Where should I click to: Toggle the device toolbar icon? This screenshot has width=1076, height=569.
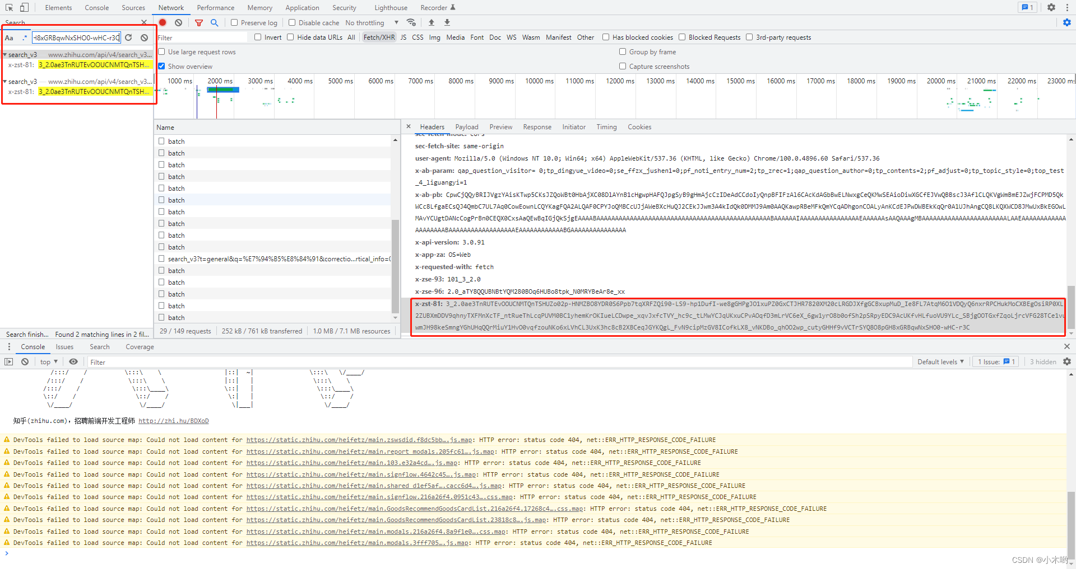(x=24, y=7)
